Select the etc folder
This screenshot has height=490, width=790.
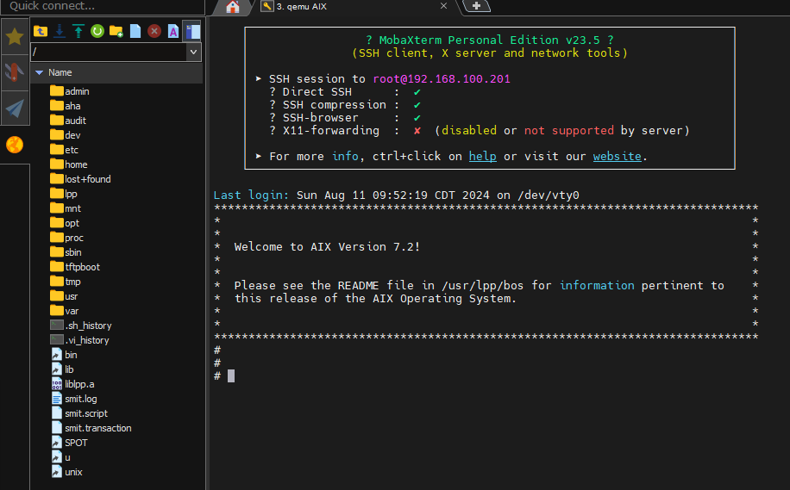pyautogui.click(x=65, y=150)
